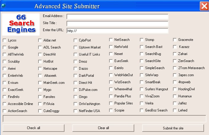Screen dimensions: 209x135
Task: Enable the CybrPort checkbox
Action: (x=75, y=40)
